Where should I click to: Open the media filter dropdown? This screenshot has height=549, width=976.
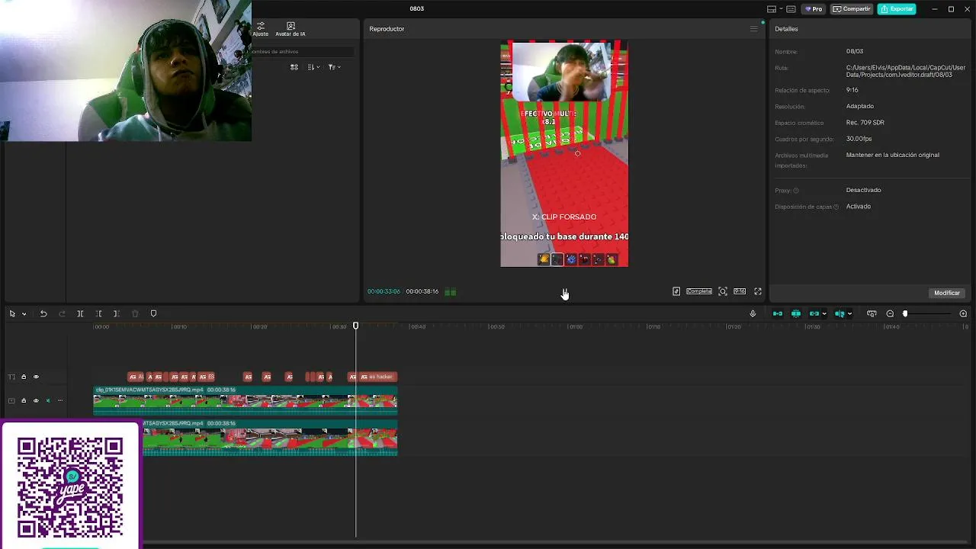[x=334, y=67]
